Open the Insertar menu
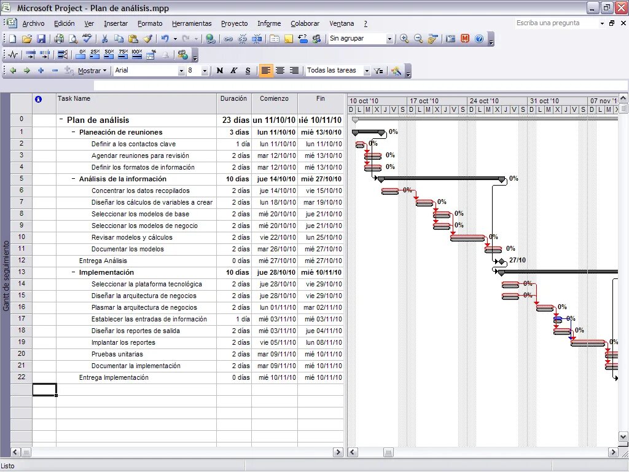The width and height of the screenshot is (629, 472). coord(115,24)
